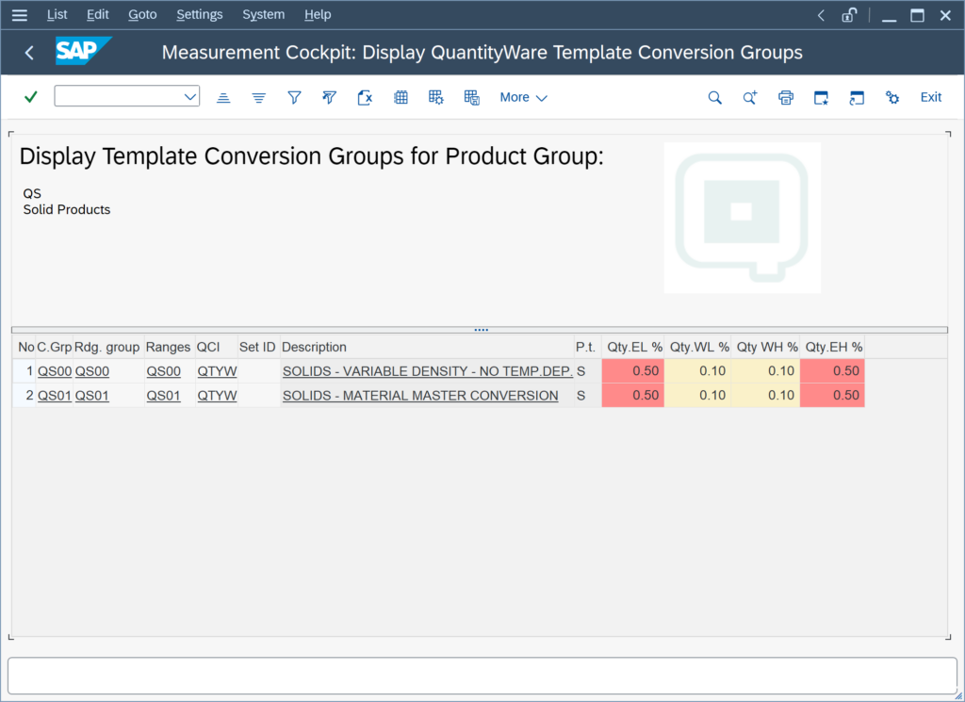965x702 pixels.
Task: Select the Qty.WL % column header
Action: tap(698, 347)
